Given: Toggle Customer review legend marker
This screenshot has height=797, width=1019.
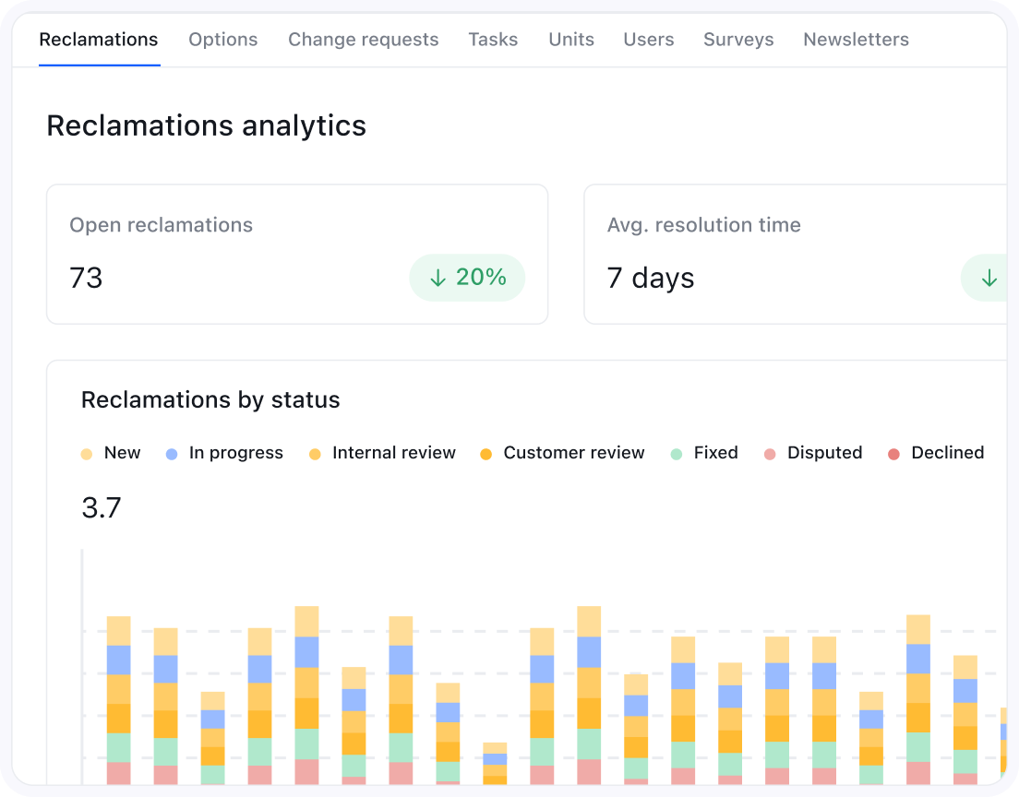Looking at the screenshot, I should tap(486, 454).
